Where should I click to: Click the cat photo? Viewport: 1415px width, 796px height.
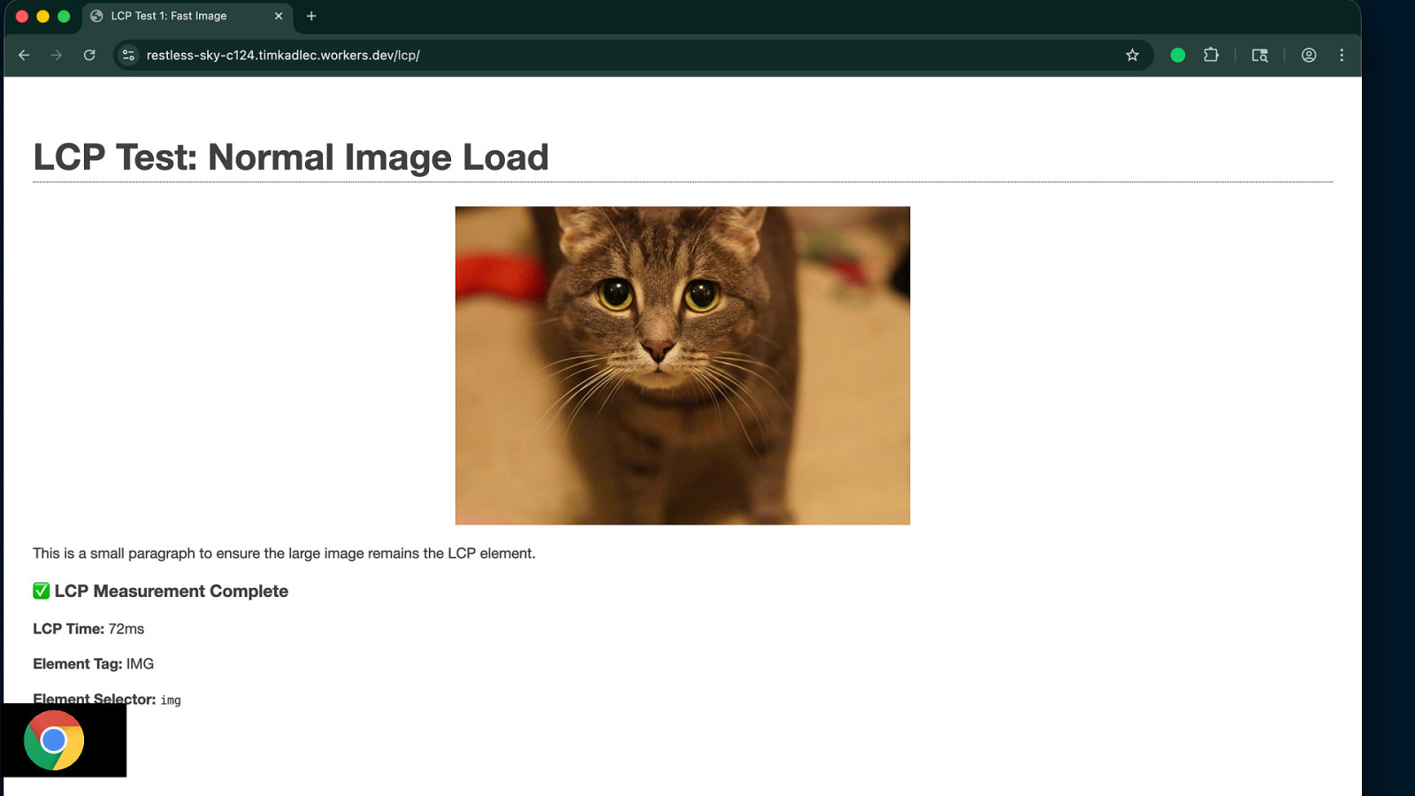point(682,365)
